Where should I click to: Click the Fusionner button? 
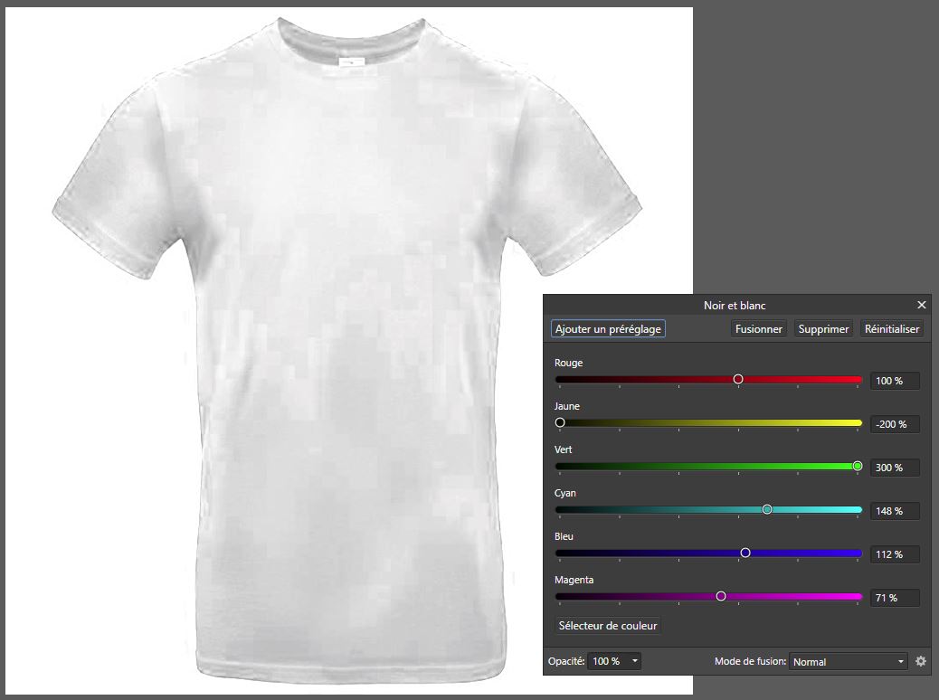[758, 328]
